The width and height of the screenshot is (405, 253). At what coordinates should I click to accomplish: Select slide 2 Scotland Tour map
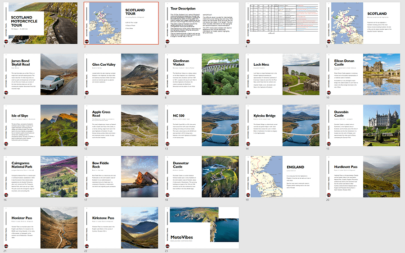pos(121,23)
